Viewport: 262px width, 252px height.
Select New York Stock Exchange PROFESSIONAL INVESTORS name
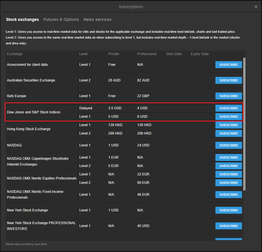[41, 226]
